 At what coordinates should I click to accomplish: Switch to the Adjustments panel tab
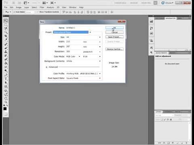pos(161,53)
